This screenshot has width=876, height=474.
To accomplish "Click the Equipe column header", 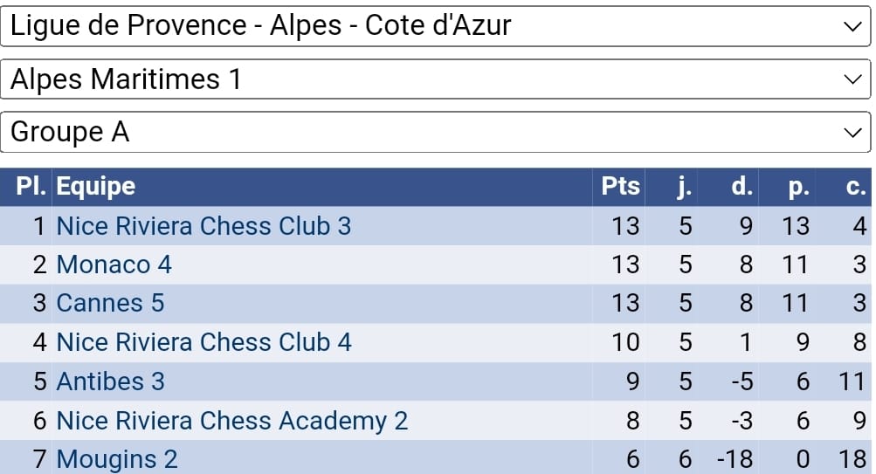I will tap(96, 186).
